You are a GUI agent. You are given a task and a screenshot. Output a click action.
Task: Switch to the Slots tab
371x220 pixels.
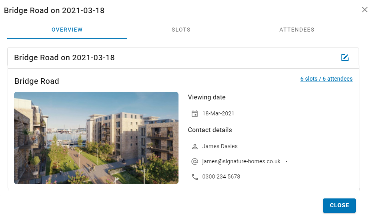coord(181,30)
